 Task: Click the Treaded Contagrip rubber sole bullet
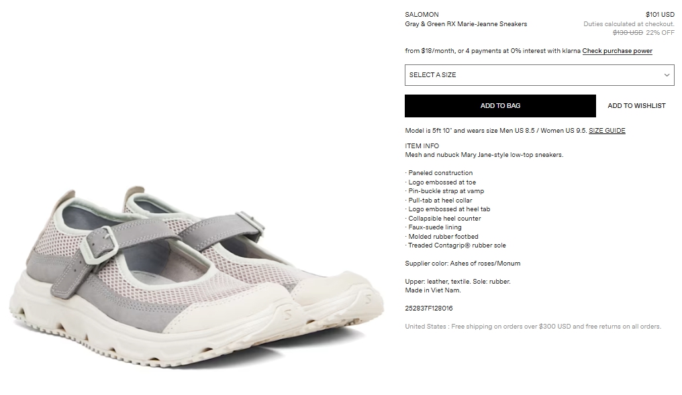click(455, 245)
